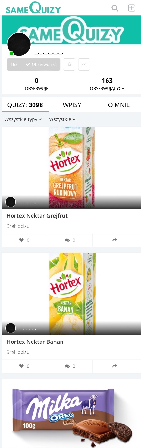Click the add new quiz plus icon
Screen dimensions: 141x448
(132, 8)
